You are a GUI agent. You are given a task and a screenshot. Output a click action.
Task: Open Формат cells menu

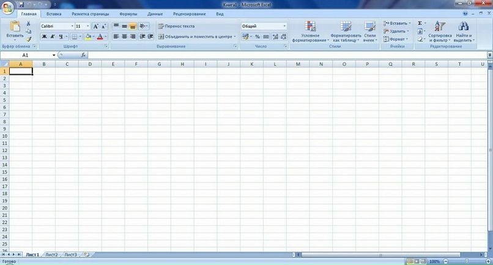click(396, 39)
